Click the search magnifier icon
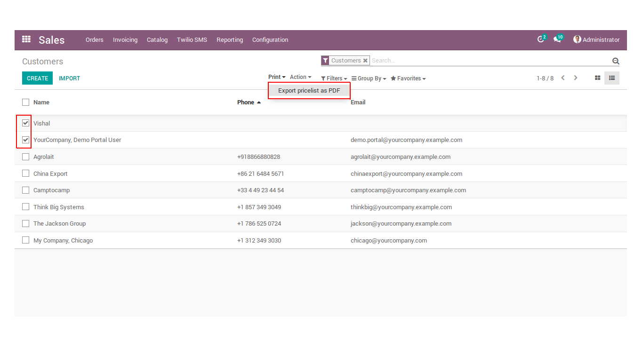The height and width of the screenshot is (361, 643). pyautogui.click(x=615, y=61)
